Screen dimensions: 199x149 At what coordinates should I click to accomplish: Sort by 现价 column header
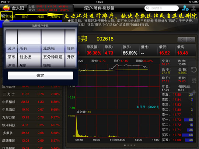pyautogui.click(x=25, y=17)
